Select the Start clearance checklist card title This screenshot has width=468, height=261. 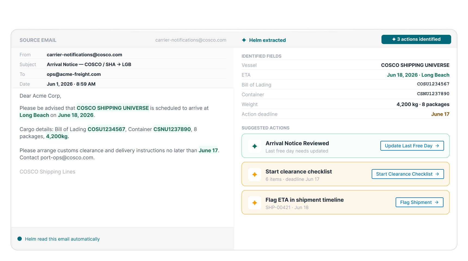click(x=298, y=172)
